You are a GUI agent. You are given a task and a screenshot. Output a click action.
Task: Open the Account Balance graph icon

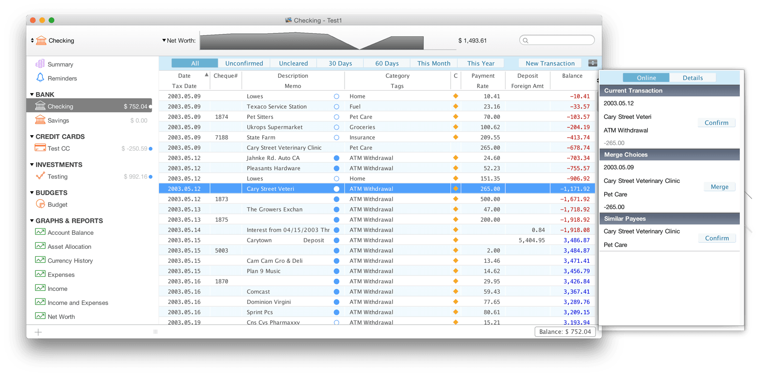pyautogui.click(x=40, y=232)
